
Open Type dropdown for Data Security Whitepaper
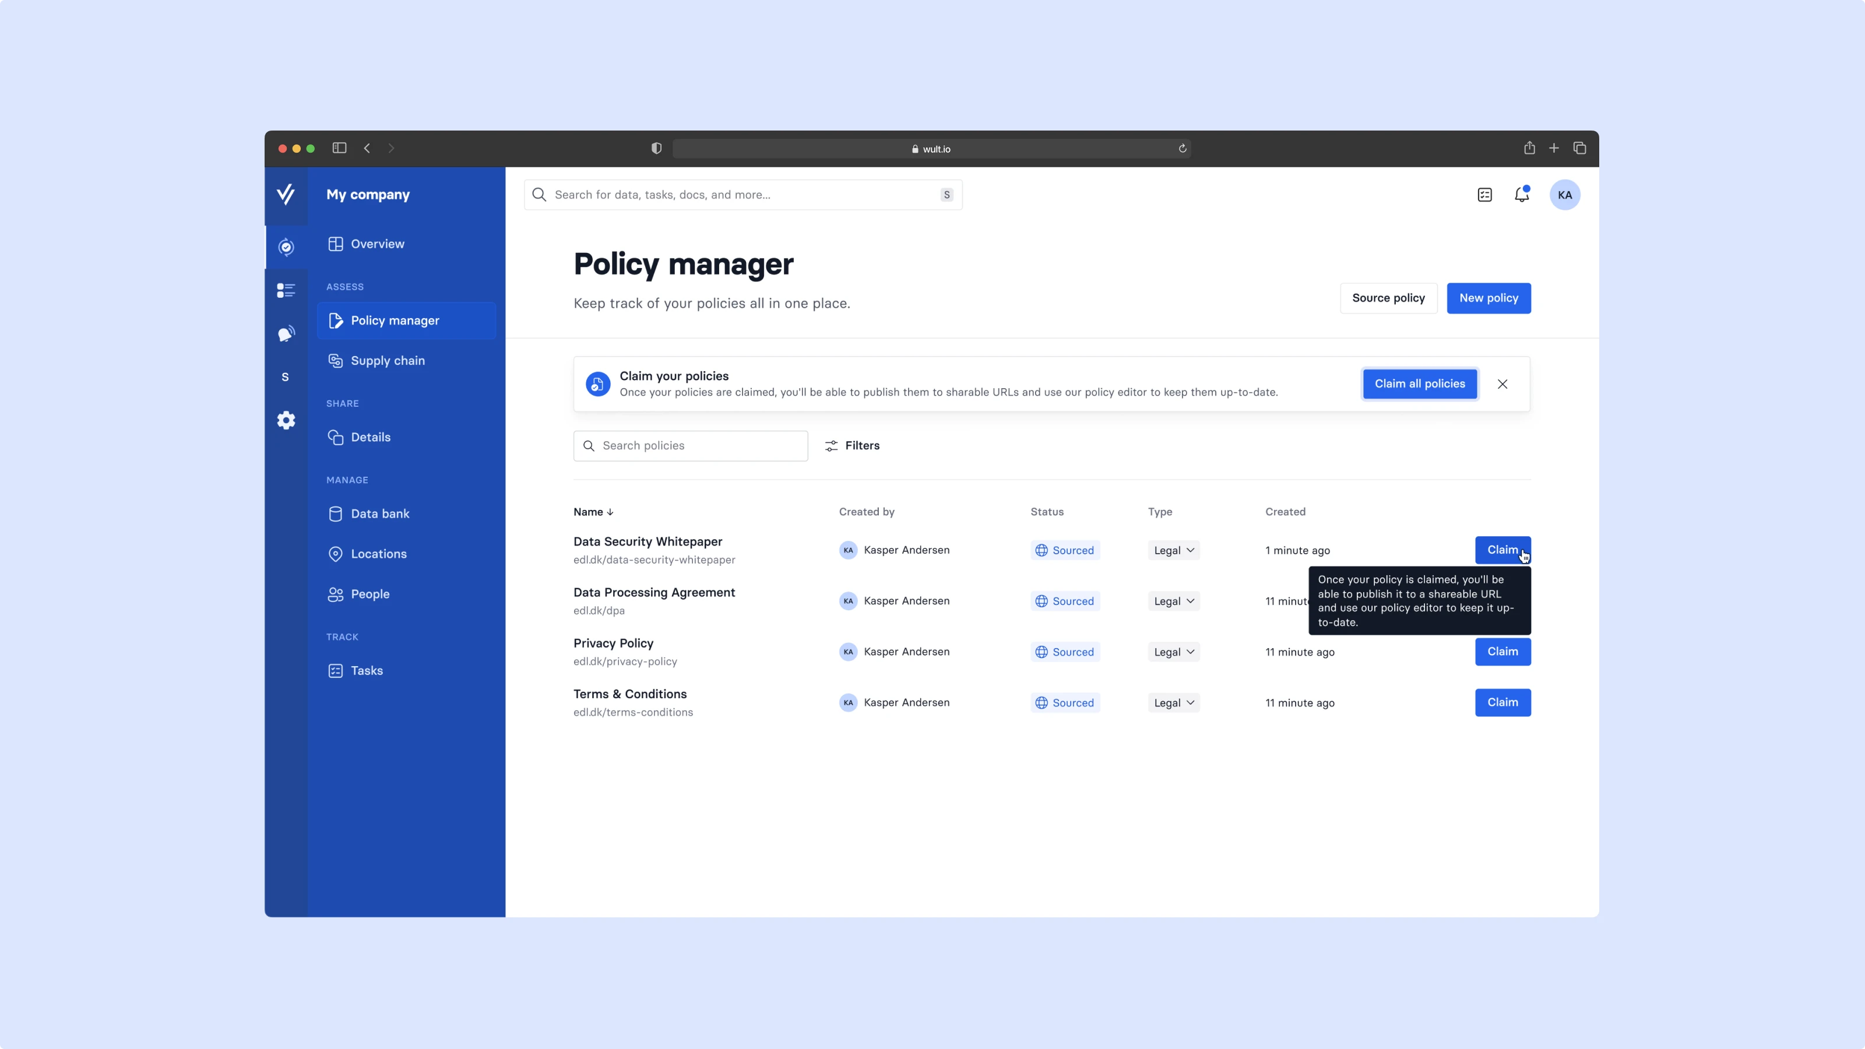1174,550
